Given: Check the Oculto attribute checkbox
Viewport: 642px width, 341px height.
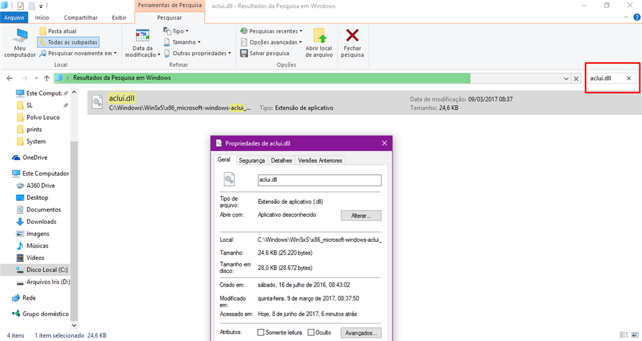Looking at the screenshot, I should [x=311, y=332].
